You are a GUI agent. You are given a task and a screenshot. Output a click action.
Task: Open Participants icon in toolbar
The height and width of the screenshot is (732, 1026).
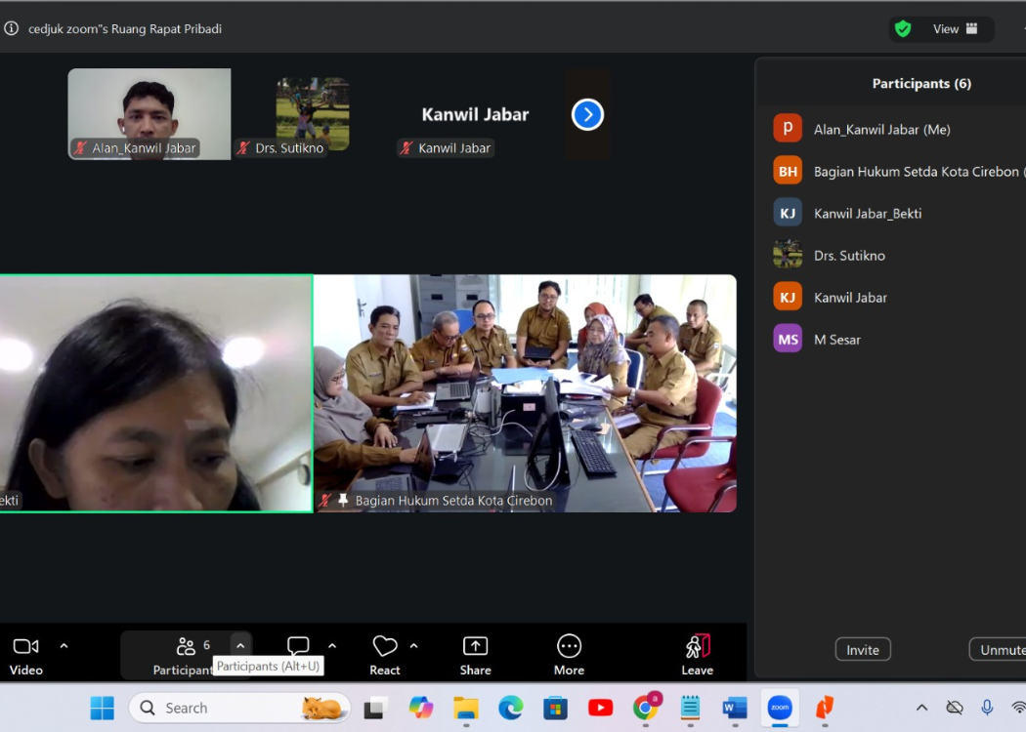coord(186,646)
